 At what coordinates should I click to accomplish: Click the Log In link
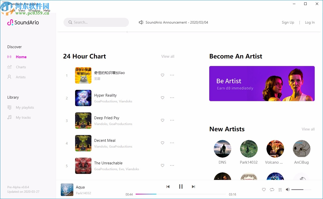click(310, 22)
